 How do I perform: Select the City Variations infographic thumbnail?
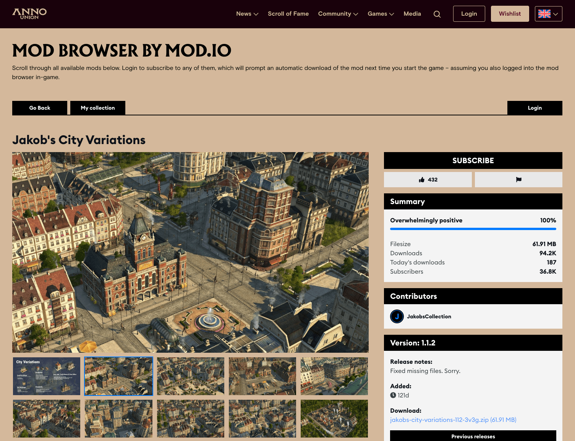(47, 376)
